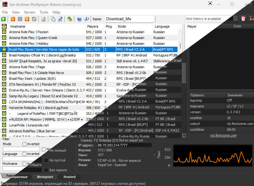Screen dimensions: 254x186
Task: Click the screen capture icon in title bar
Action: (x=210, y=4)
